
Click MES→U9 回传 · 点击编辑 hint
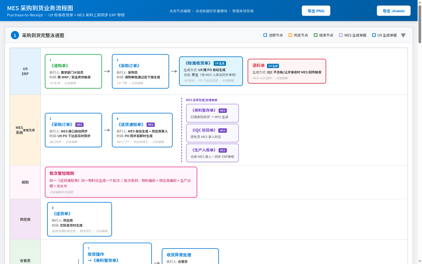click(270, 78)
